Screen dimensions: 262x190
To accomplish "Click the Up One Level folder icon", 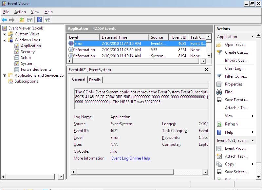I will click(22, 20).
